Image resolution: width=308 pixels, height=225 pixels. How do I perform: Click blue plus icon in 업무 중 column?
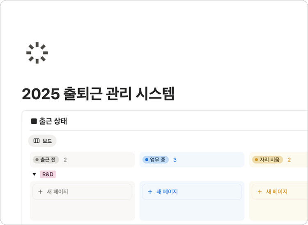coord(150,192)
